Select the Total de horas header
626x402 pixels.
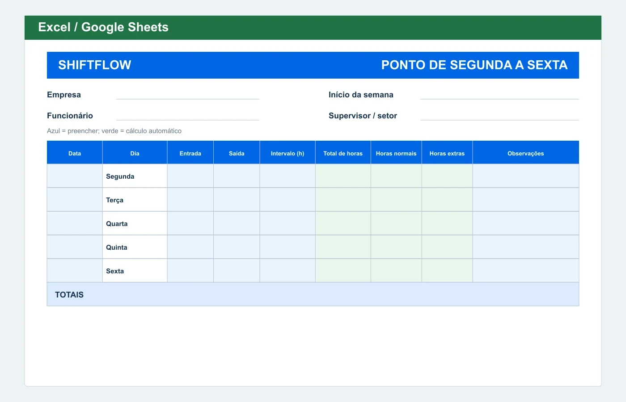[x=343, y=153]
